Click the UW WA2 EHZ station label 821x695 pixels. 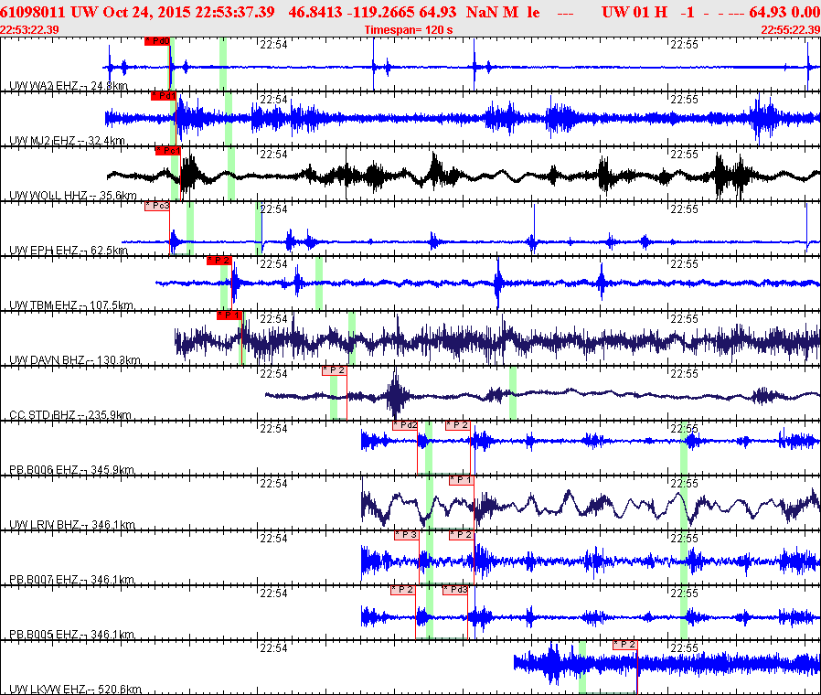pos(68,86)
